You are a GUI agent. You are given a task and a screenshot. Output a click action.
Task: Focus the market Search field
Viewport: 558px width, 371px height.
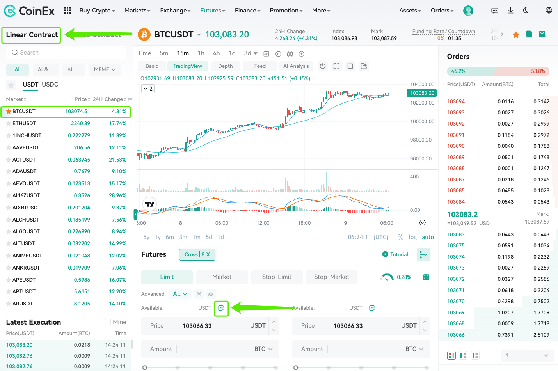[66, 53]
